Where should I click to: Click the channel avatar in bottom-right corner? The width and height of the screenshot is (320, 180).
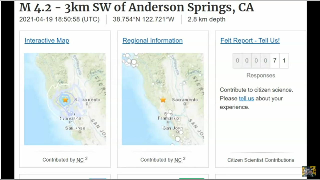309,171
